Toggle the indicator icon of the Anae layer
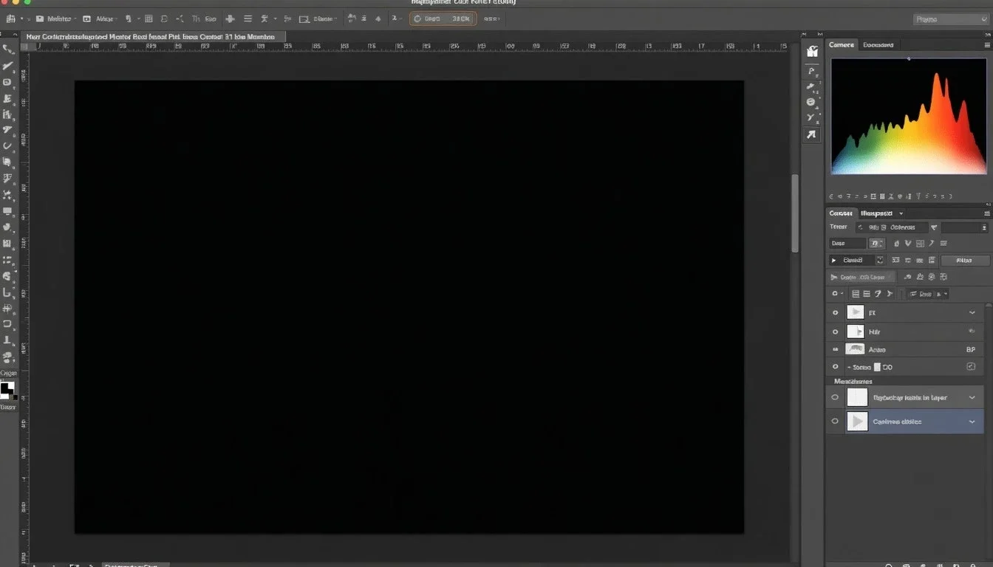 (x=836, y=349)
